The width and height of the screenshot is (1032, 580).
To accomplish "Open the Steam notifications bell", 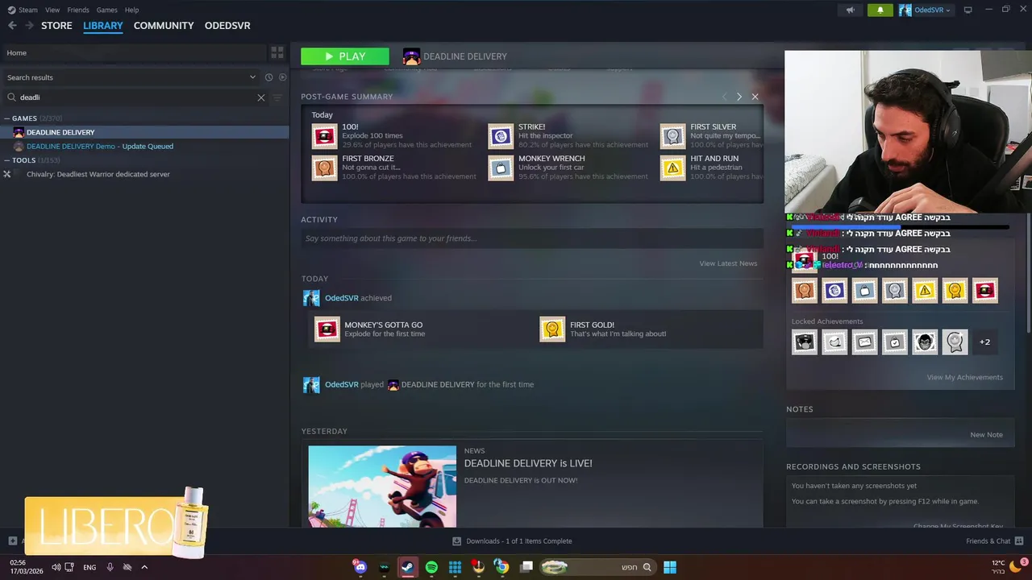I will 880,10.
